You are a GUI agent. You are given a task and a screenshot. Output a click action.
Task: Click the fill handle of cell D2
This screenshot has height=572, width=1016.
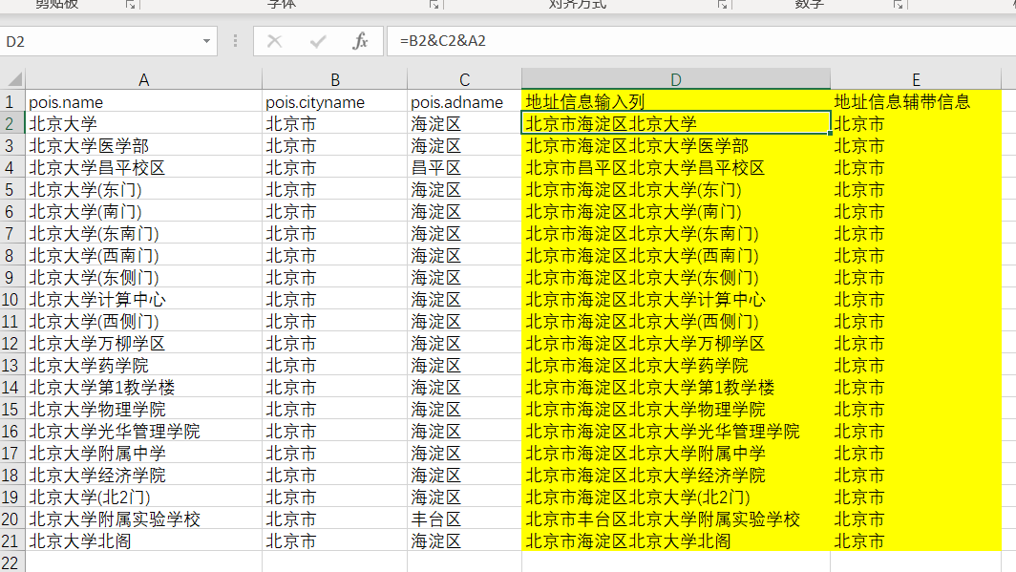coord(830,134)
